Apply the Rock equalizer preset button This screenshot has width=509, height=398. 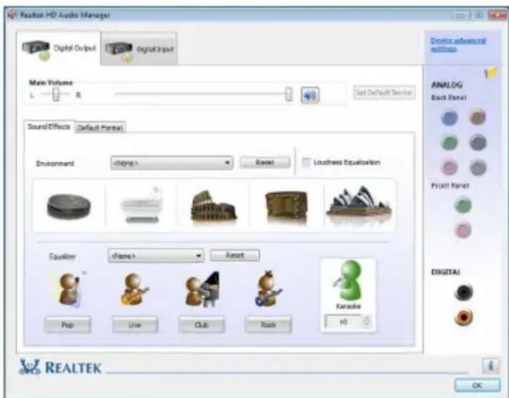[269, 324]
